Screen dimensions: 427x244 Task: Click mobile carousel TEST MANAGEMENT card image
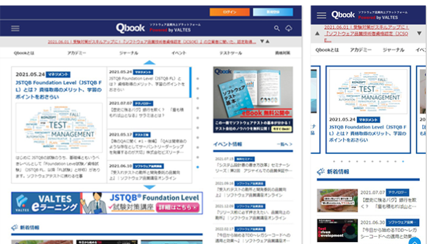pyautogui.click(x=368, y=91)
